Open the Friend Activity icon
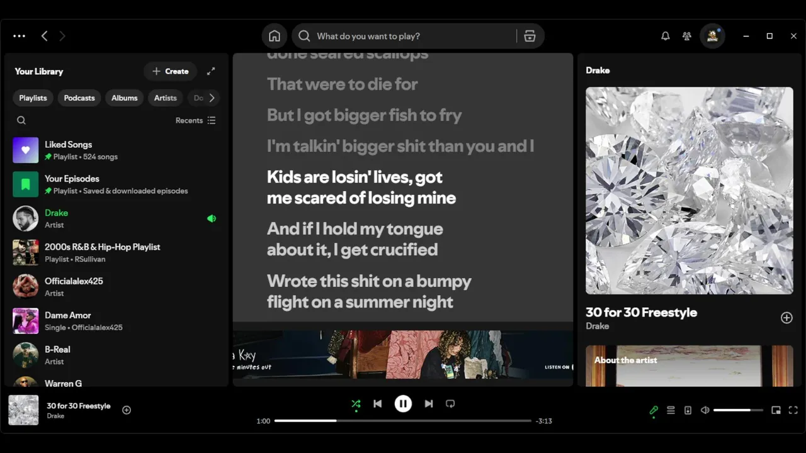This screenshot has width=806, height=453. click(686, 36)
